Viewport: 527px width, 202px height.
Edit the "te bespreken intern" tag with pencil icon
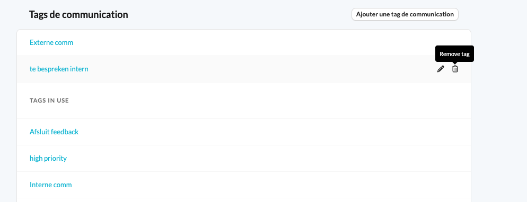tap(440, 69)
